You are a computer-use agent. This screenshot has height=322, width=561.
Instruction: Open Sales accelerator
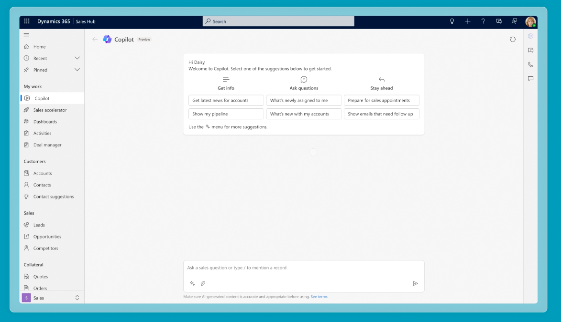tap(52, 110)
